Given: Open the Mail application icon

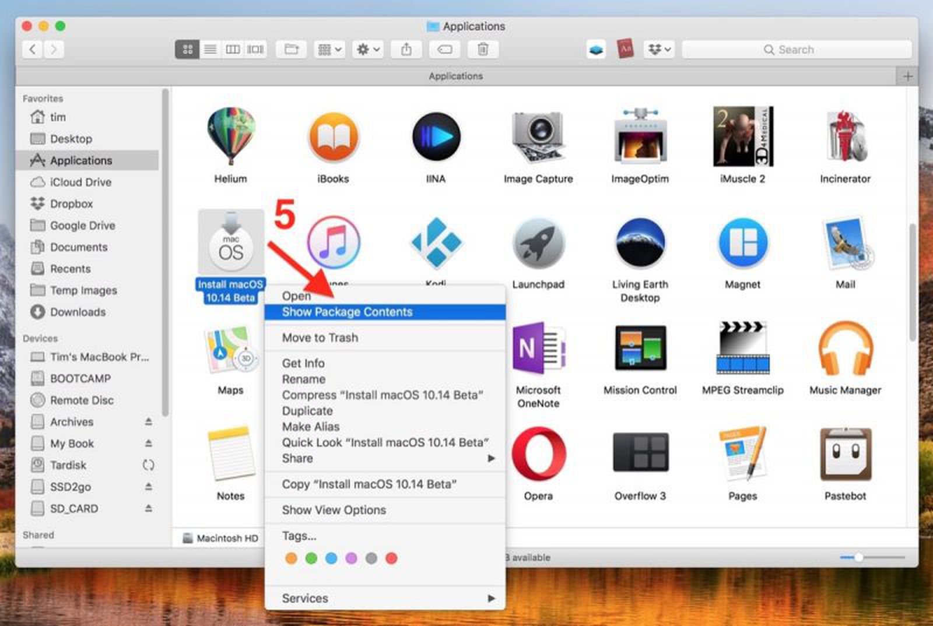Looking at the screenshot, I should tap(844, 243).
